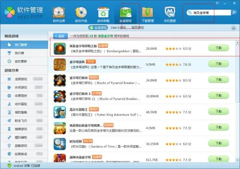Select 热门推荐 in the sidebar
240x169 pixels.
[24, 45]
